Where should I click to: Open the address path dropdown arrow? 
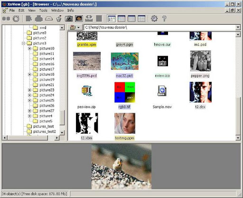point(238,27)
